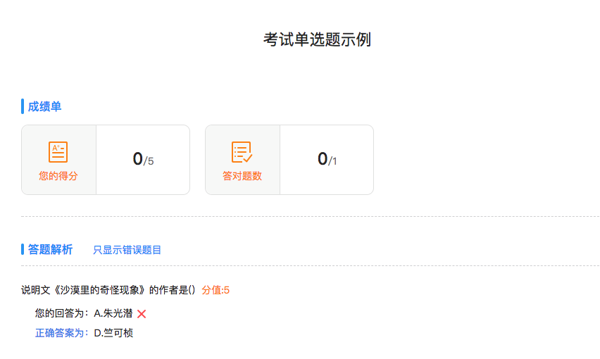The height and width of the screenshot is (359, 600).
Task: Click the orange 分值:5 label
Action: (x=215, y=290)
